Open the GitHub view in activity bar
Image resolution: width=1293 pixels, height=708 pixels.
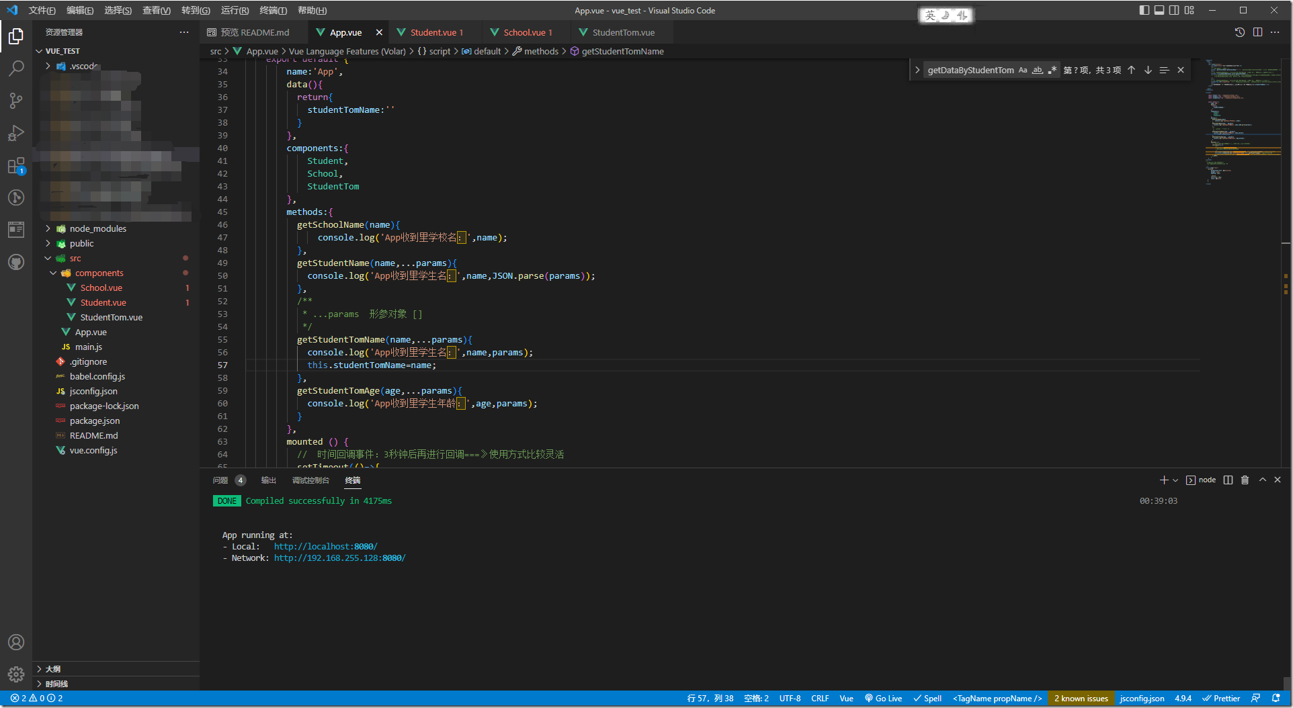pos(16,262)
